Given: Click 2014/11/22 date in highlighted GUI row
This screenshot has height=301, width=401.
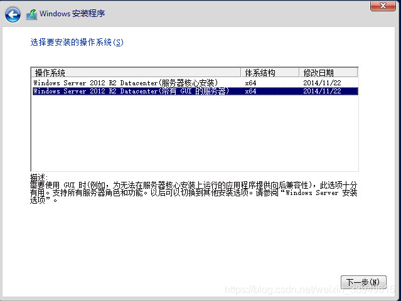Looking at the screenshot, I should [322, 91].
